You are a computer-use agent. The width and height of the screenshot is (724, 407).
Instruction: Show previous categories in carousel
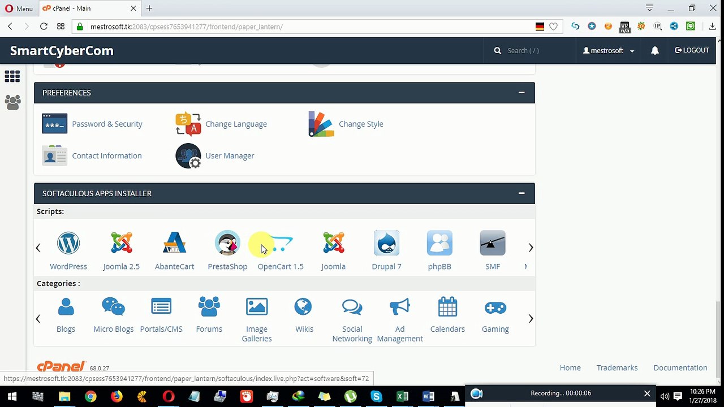38,319
